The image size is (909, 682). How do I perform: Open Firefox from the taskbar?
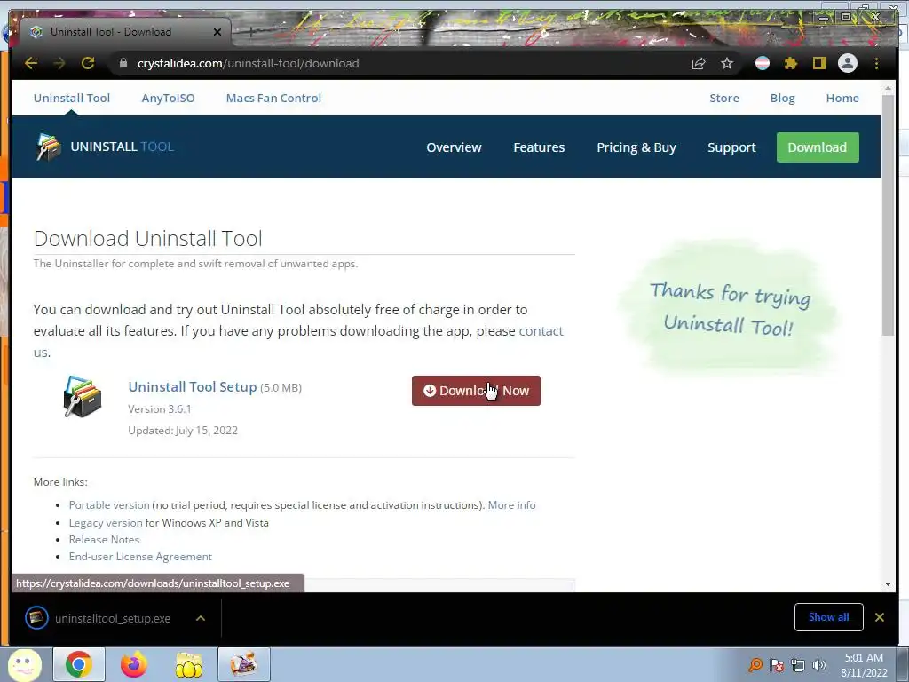(133, 664)
